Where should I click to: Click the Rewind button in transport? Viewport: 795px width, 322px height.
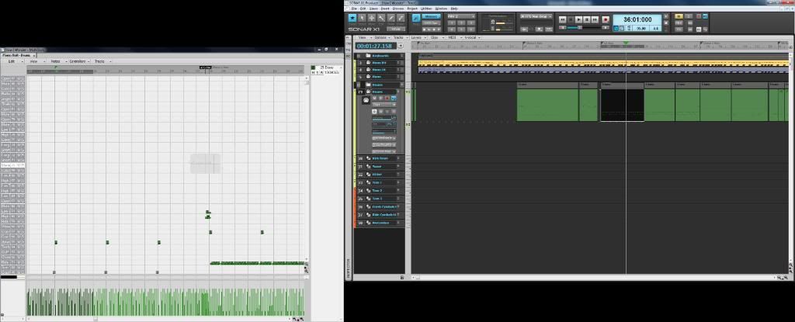[562, 19]
